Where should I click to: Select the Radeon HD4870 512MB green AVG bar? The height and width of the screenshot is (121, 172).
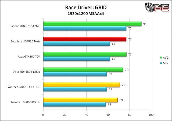[92, 24]
